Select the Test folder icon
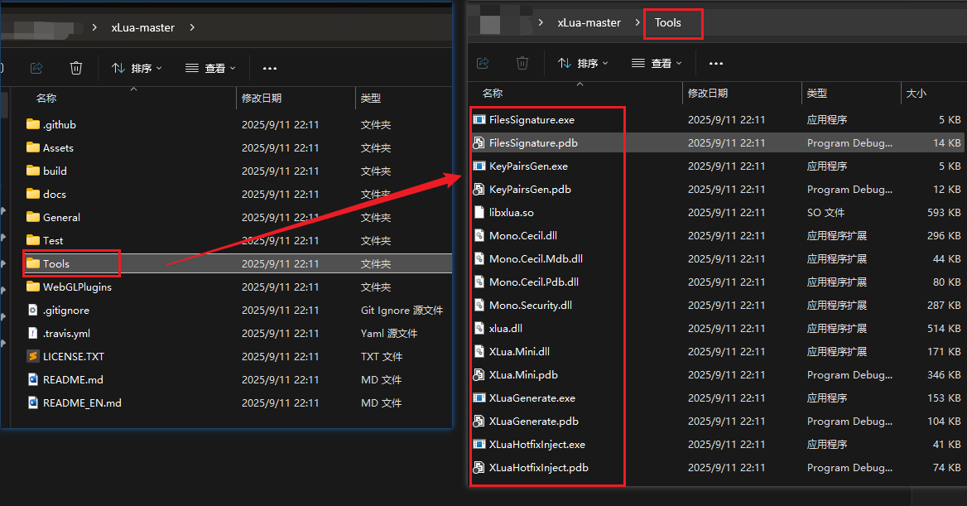The width and height of the screenshot is (967, 506). (33, 240)
